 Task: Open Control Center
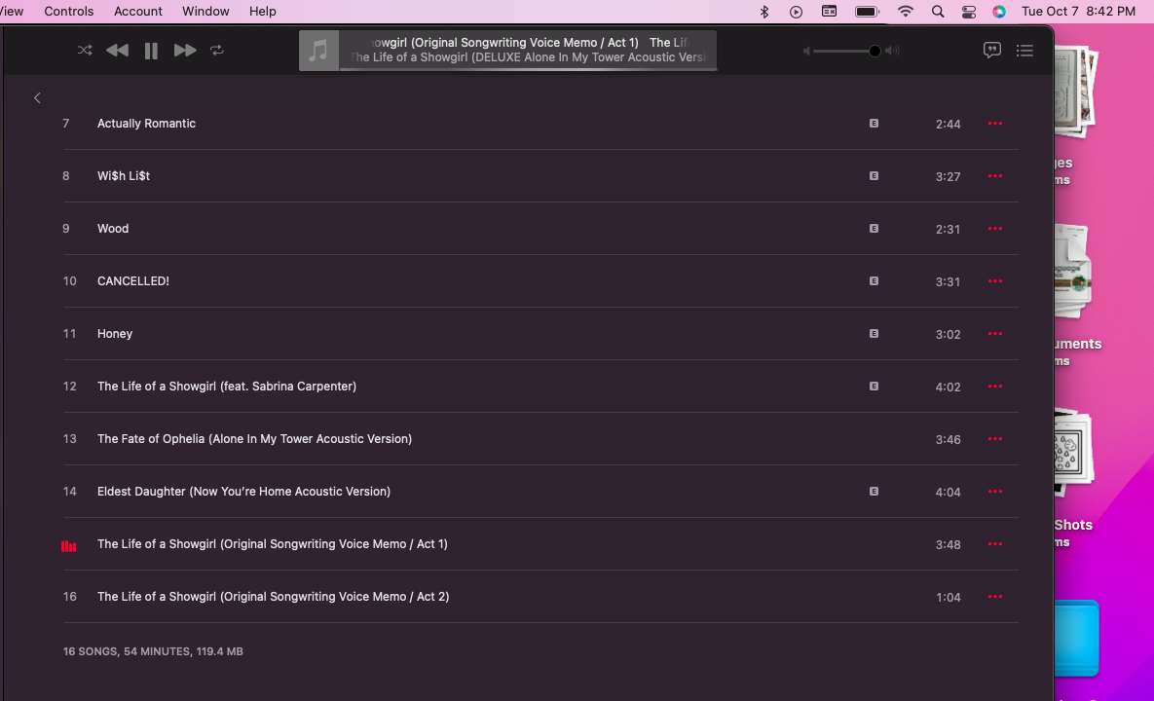tap(969, 12)
